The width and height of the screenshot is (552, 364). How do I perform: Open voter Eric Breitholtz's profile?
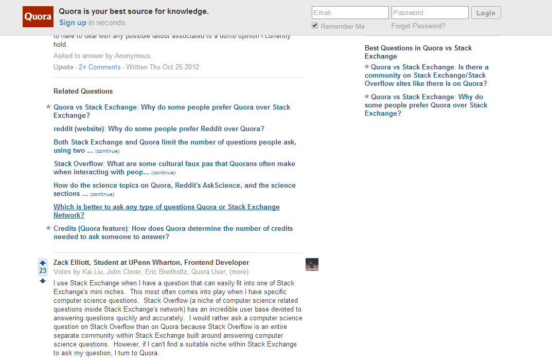(166, 272)
